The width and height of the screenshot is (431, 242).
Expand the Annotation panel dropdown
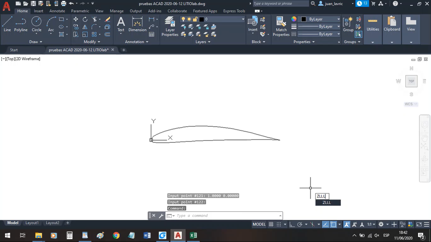tap(137, 42)
